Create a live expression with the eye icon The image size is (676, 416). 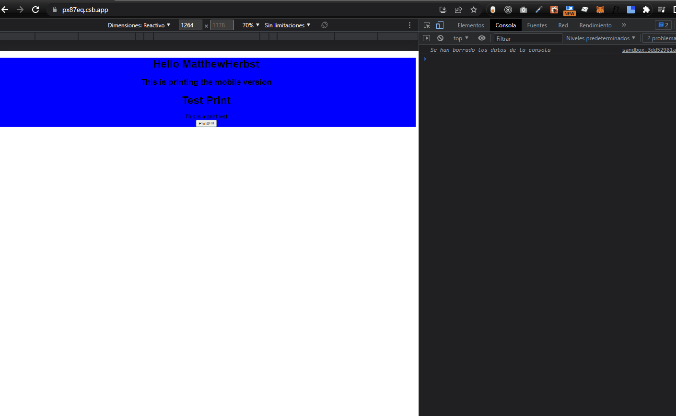pos(482,38)
